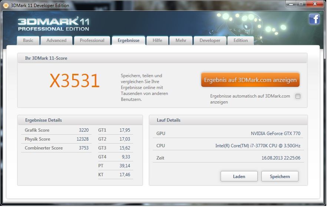Click the PT result 39,14
The width and height of the screenshot is (327, 207).
(125, 166)
